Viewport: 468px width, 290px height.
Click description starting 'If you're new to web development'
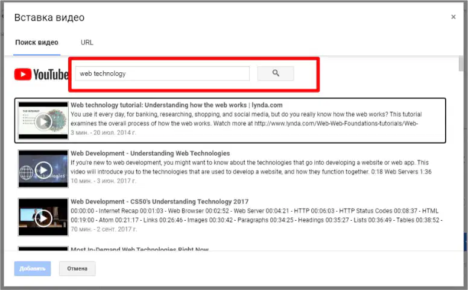click(251, 167)
